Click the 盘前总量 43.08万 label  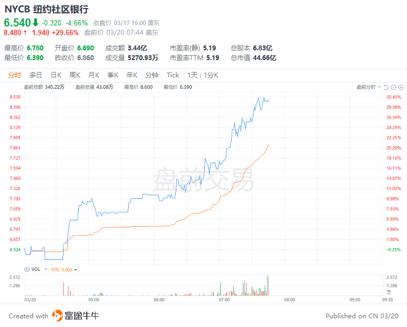pyautogui.click(x=94, y=87)
